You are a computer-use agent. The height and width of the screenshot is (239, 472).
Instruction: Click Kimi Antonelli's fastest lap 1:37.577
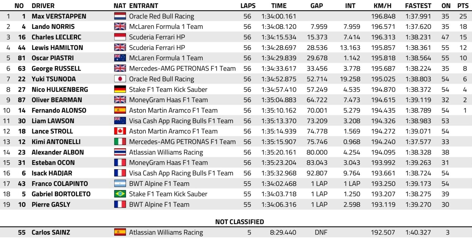(418, 142)
